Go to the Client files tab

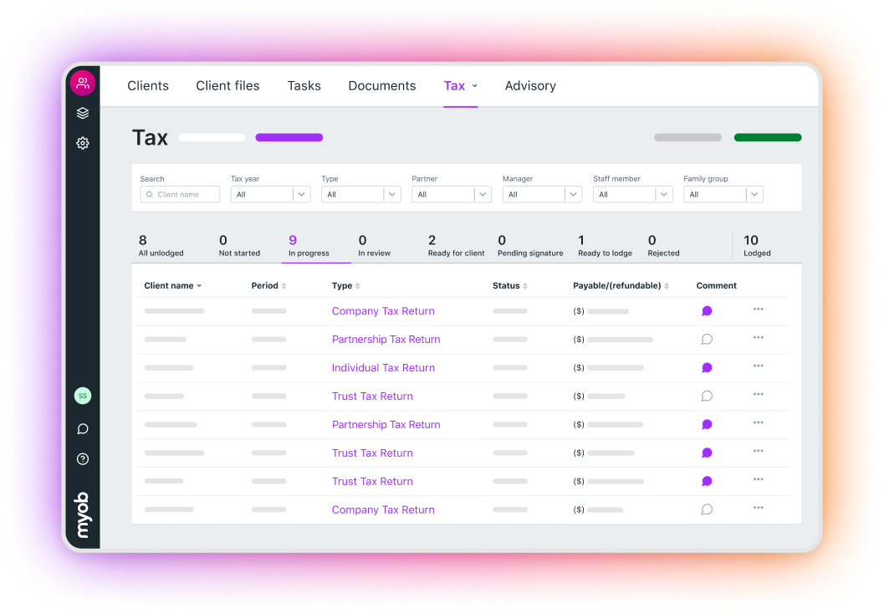(227, 85)
